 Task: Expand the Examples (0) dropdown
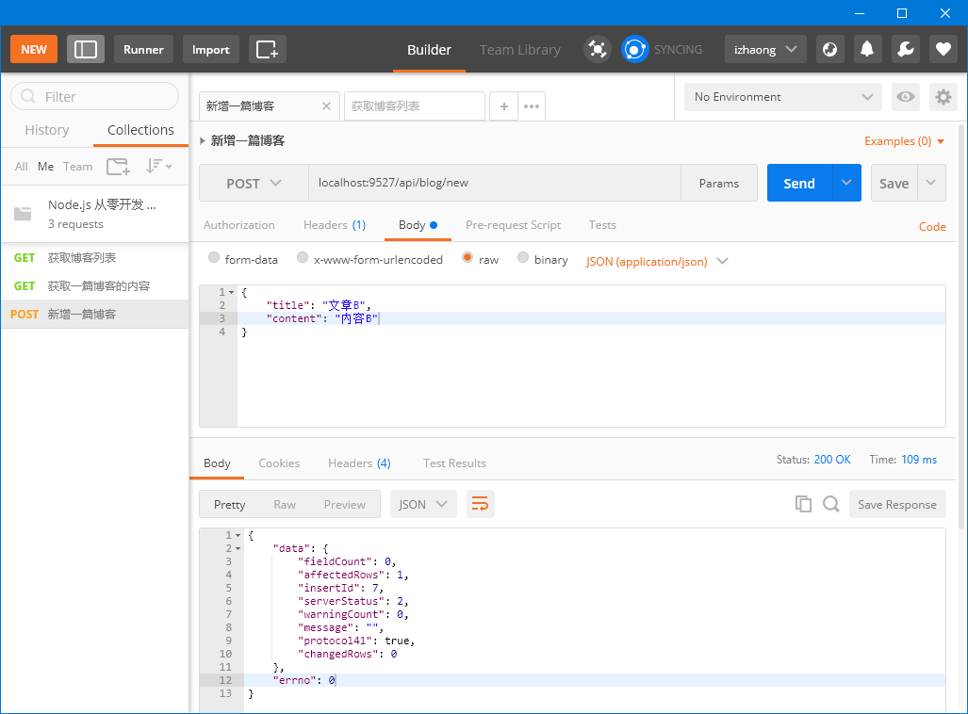904,141
